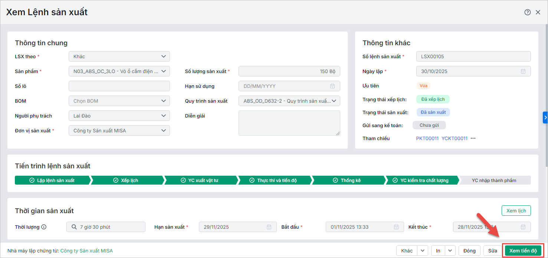The image size is (548, 258).
Task: Click the check icon on Xếp lịch step
Action: 116,181
